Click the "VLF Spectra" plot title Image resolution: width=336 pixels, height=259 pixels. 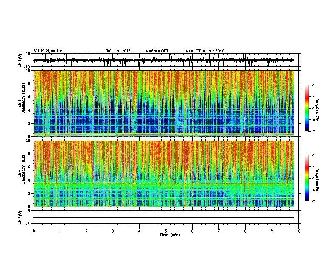tap(48, 51)
